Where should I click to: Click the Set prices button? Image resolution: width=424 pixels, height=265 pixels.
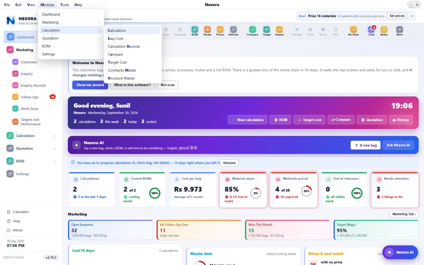[x=397, y=16]
